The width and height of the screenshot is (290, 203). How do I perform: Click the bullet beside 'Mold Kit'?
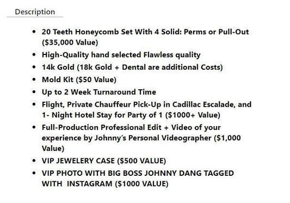point(34,79)
